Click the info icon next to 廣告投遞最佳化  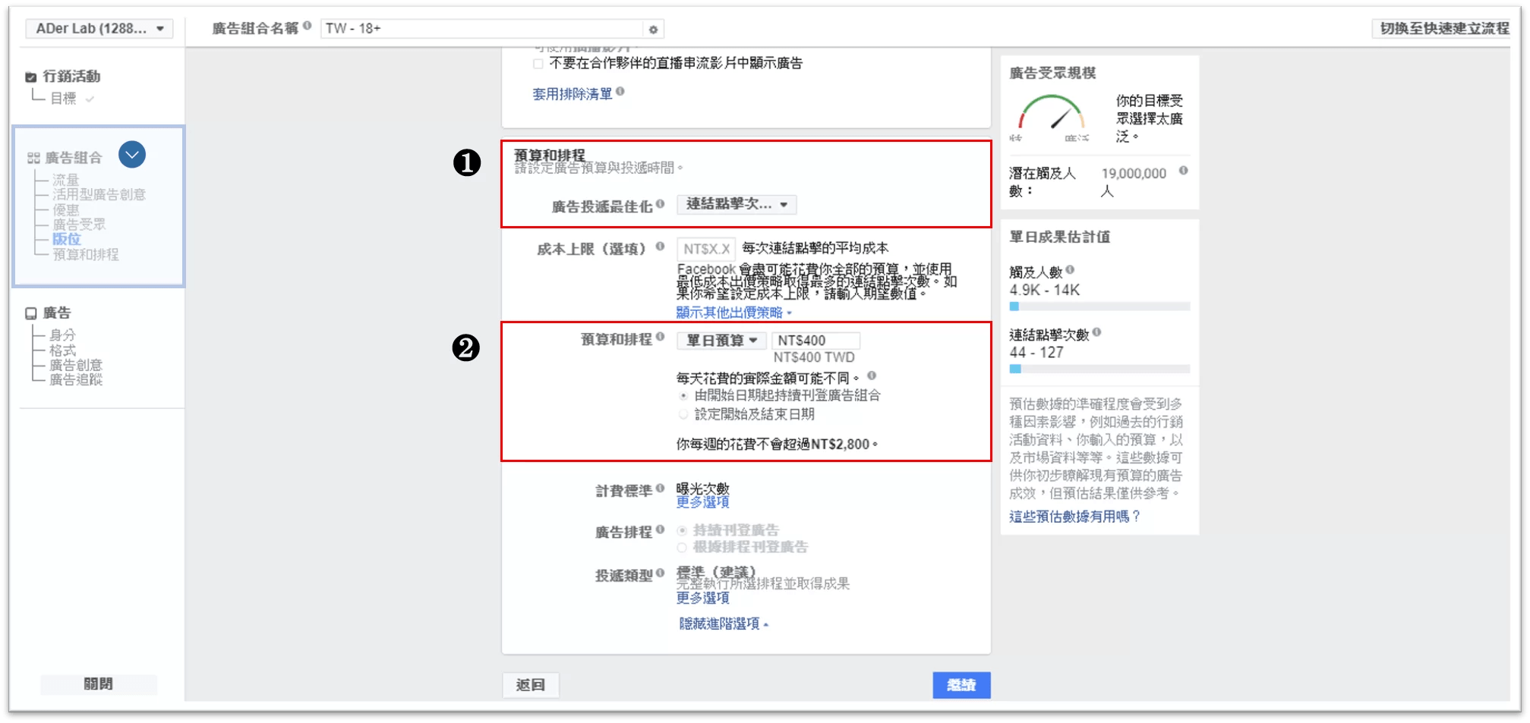point(662,203)
